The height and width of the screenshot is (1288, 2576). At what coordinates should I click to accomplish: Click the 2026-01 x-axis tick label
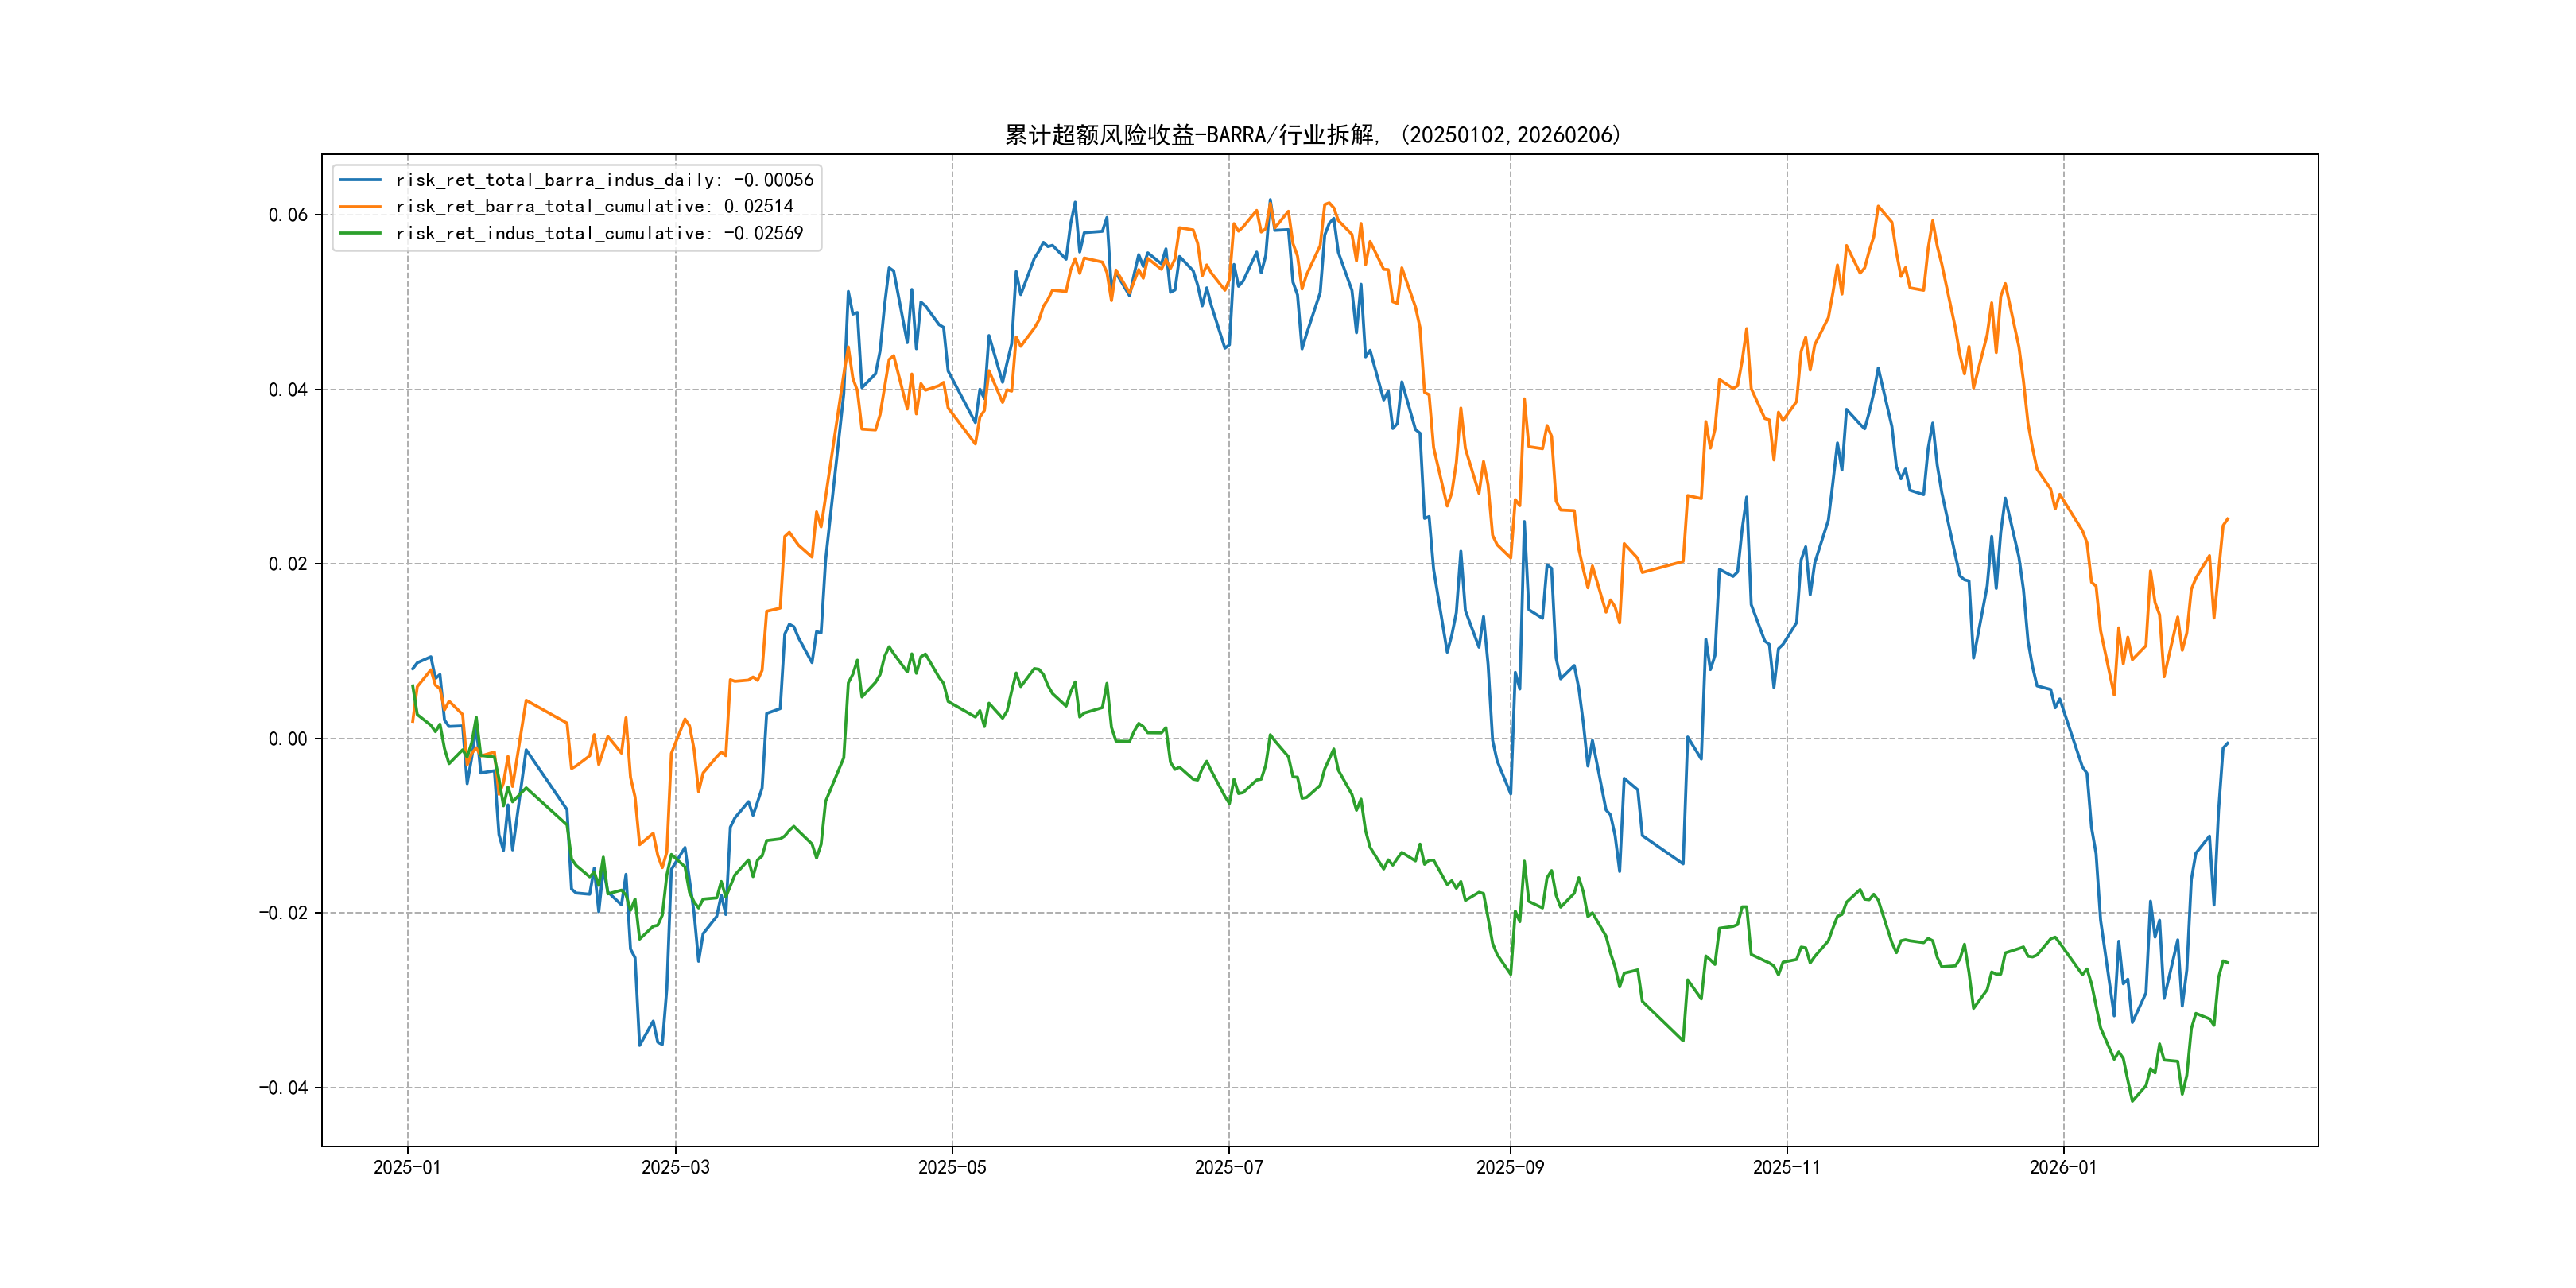click(x=2063, y=1167)
